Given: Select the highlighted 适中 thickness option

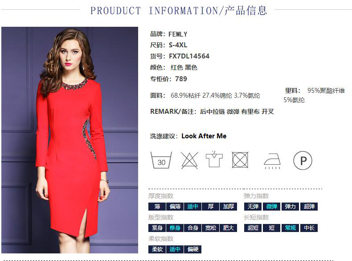Looking at the screenshot, I should point(192,207).
